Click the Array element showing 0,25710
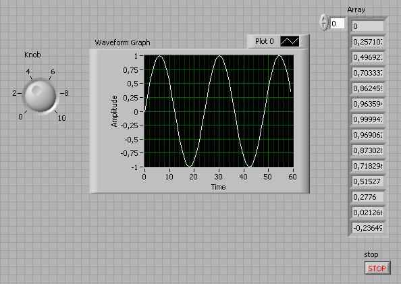Viewport: 401px width, 284px height. coord(368,42)
